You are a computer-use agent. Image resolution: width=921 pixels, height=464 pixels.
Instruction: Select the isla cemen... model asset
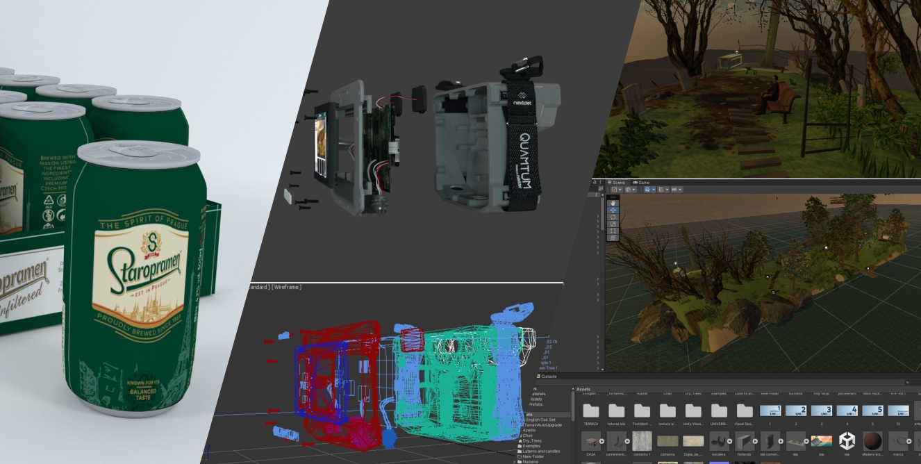769,442
